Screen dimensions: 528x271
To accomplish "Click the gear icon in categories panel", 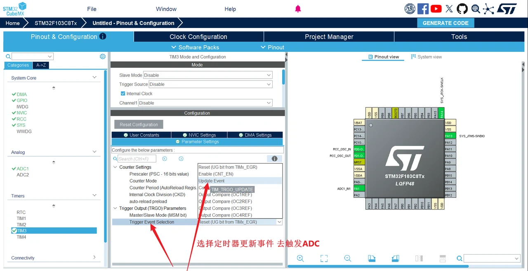I will [x=103, y=56].
